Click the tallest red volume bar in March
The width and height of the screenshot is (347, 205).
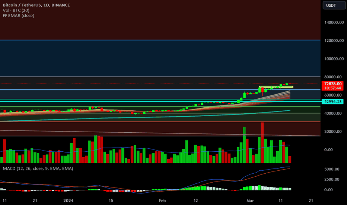[262, 142]
